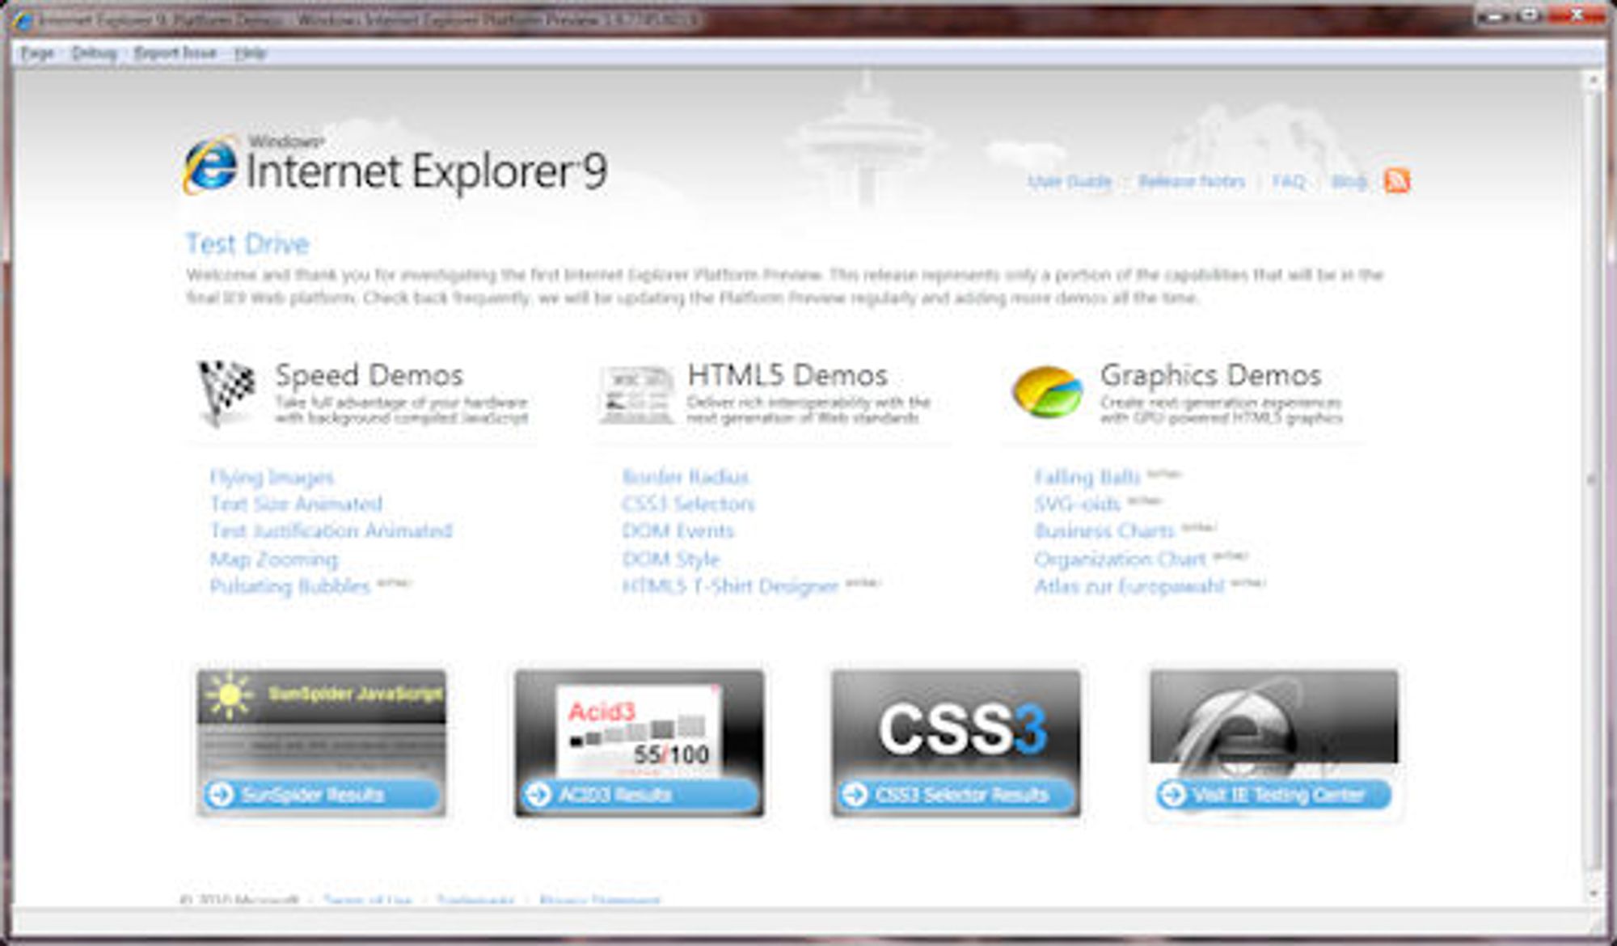Open the Falling Balls demo
Image resolution: width=1617 pixels, height=946 pixels.
point(1087,477)
